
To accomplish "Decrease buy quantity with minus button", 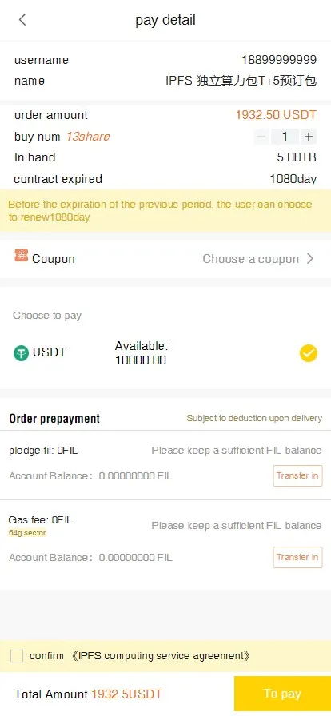I will (261, 137).
